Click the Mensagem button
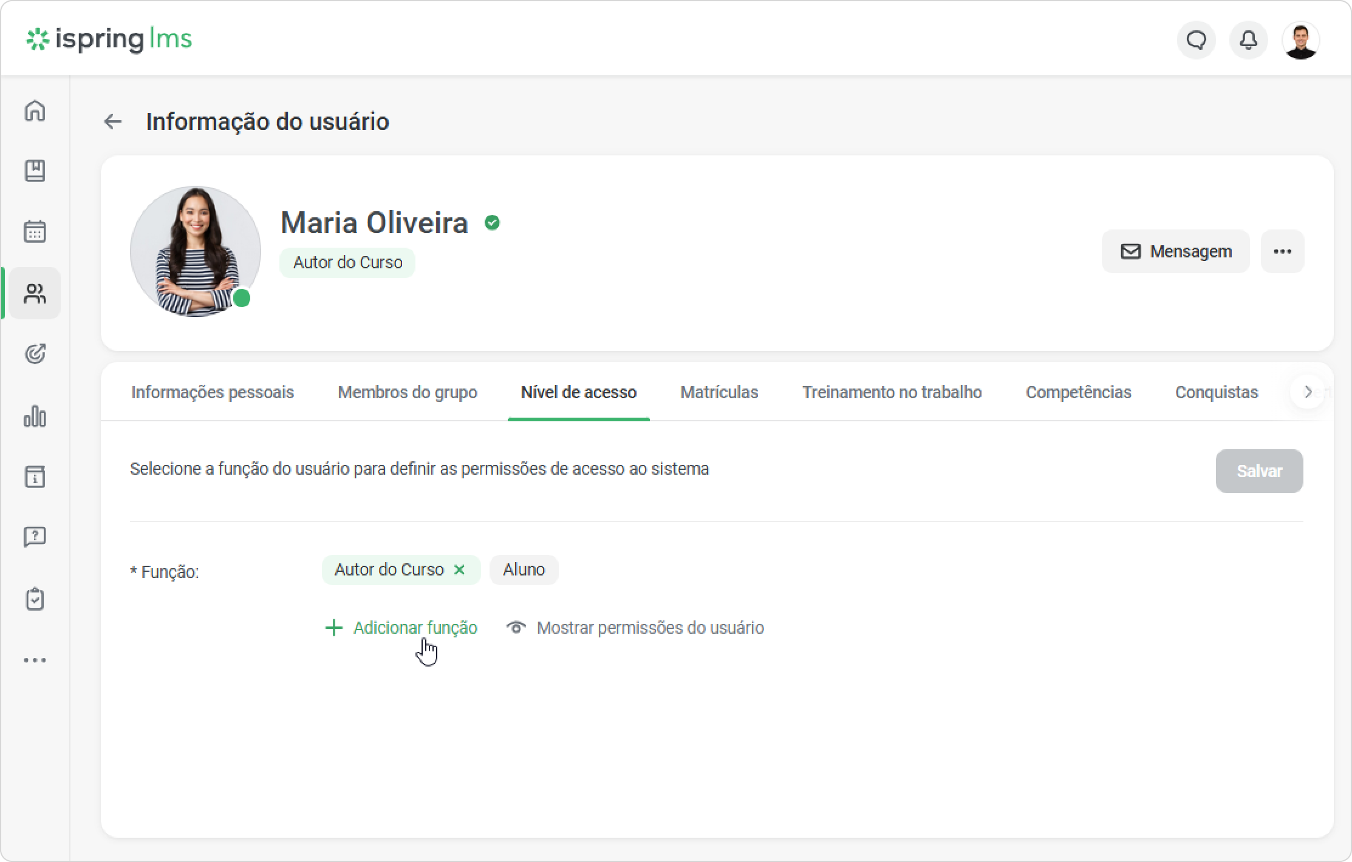This screenshot has height=862, width=1352. point(1175,251)
